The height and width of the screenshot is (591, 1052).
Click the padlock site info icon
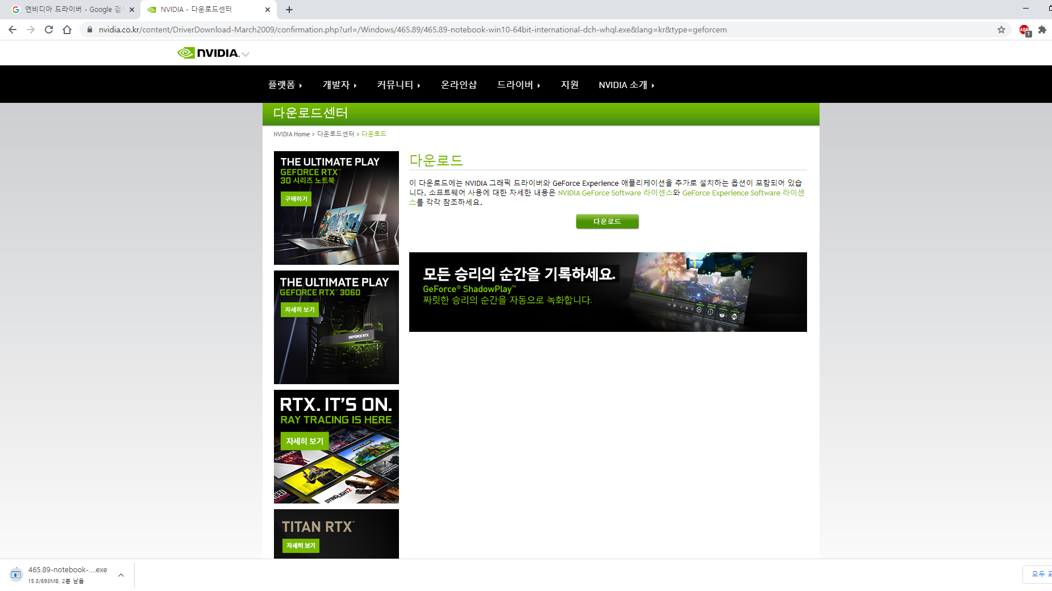coord(89,30)
